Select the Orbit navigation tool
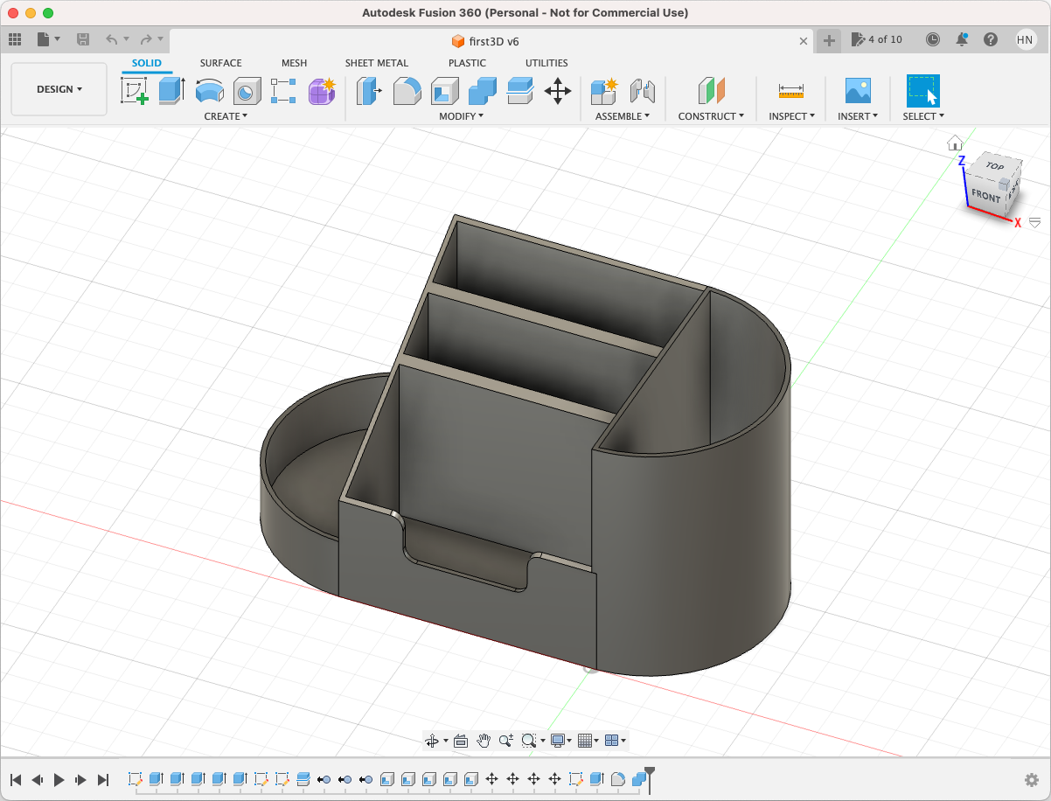The image size is (1051, 801). click(431, 741)
